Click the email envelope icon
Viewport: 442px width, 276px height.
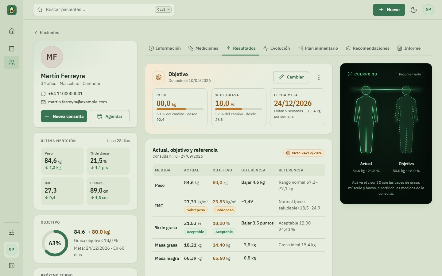tap(43, 102)
